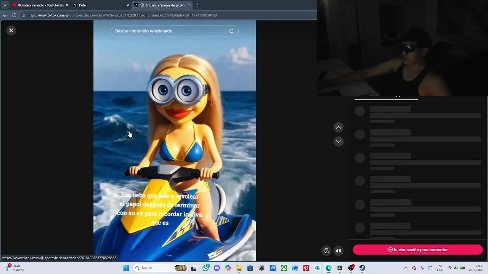Open Copilot from the taskbar

pyautogui.click(x=228, y=268)
